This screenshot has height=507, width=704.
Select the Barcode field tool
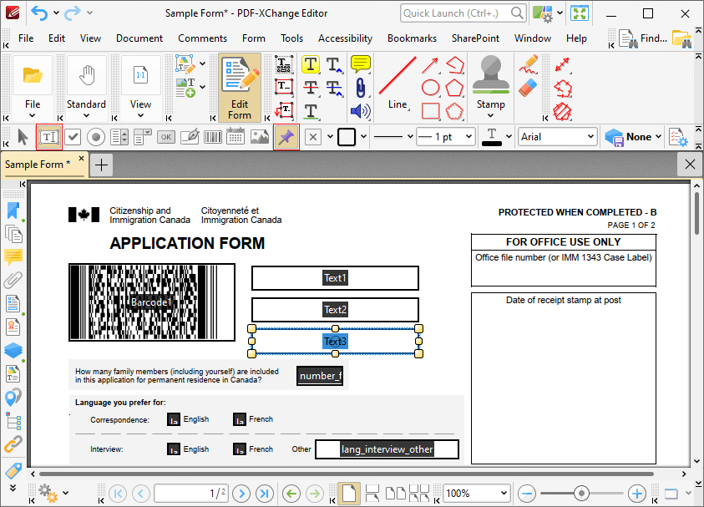tap(213, 137)
